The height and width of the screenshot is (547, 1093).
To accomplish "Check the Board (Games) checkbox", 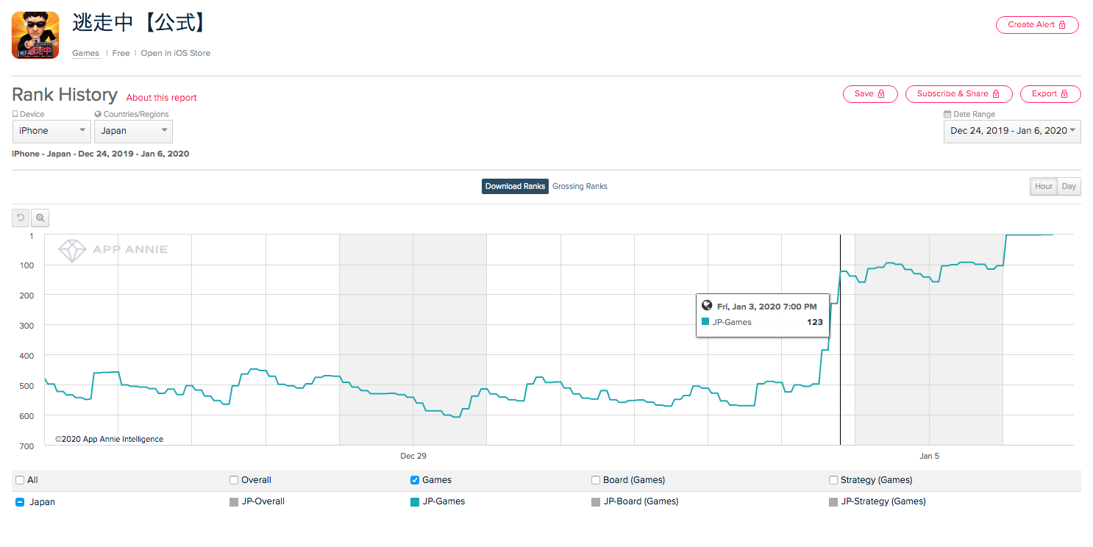I will (x=596, y=480).
